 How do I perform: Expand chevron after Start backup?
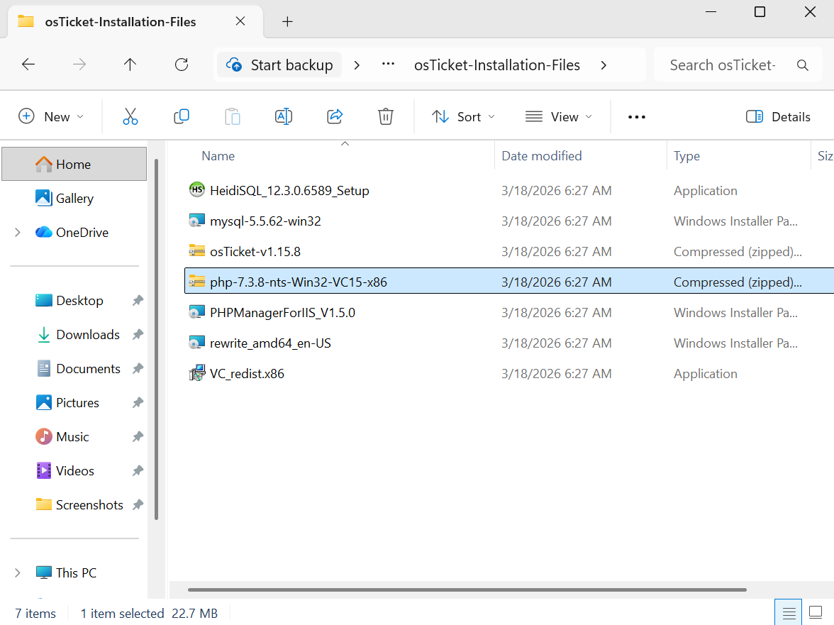tap(357, 65)
